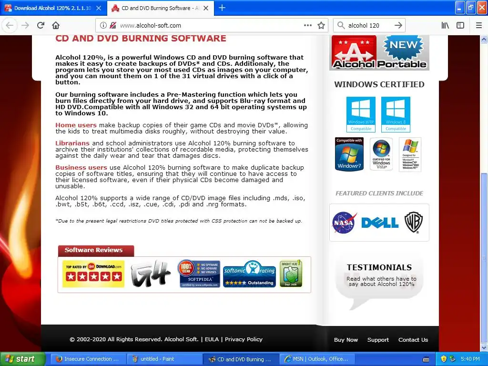Open the Firefox home page icon
Screen dimensions: 488x366
click(56, 25)
